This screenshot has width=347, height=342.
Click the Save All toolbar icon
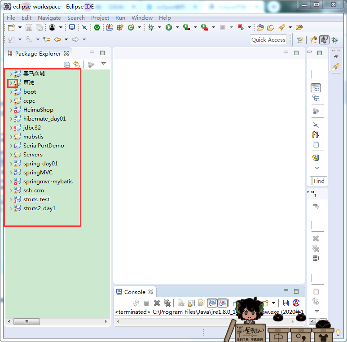pyautogui.click(x=39, y=27)
